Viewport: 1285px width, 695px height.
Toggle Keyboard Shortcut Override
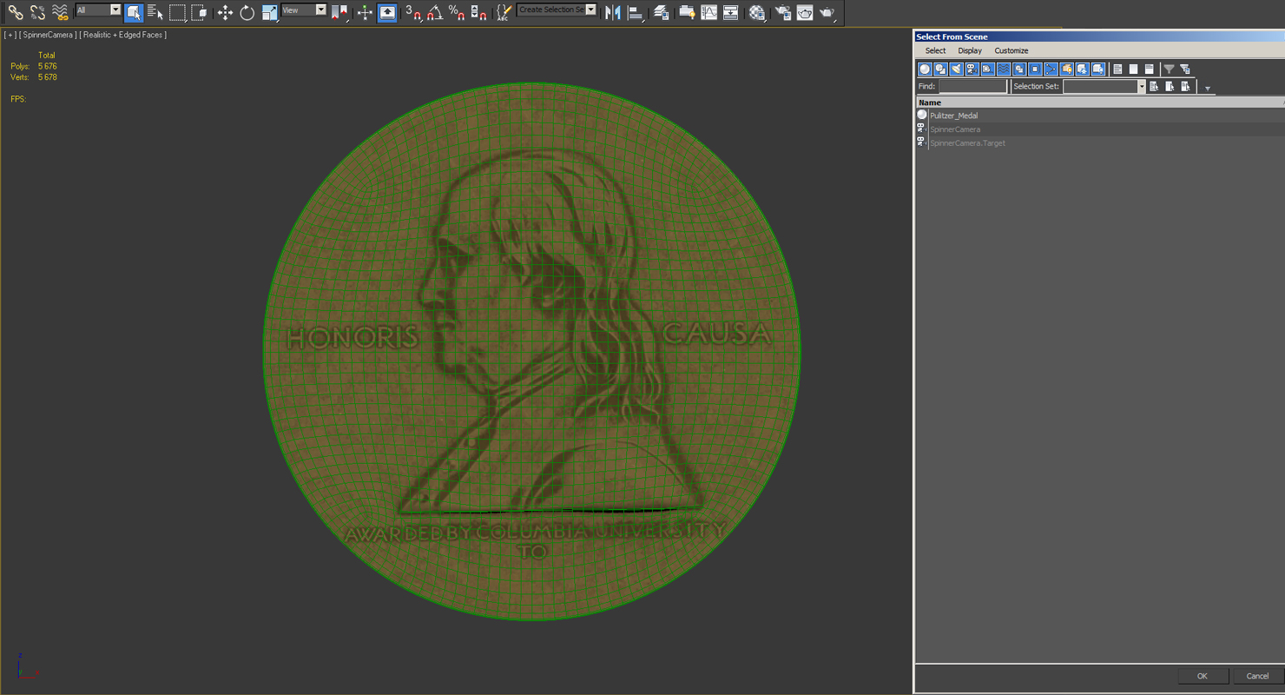coord(387,12)
